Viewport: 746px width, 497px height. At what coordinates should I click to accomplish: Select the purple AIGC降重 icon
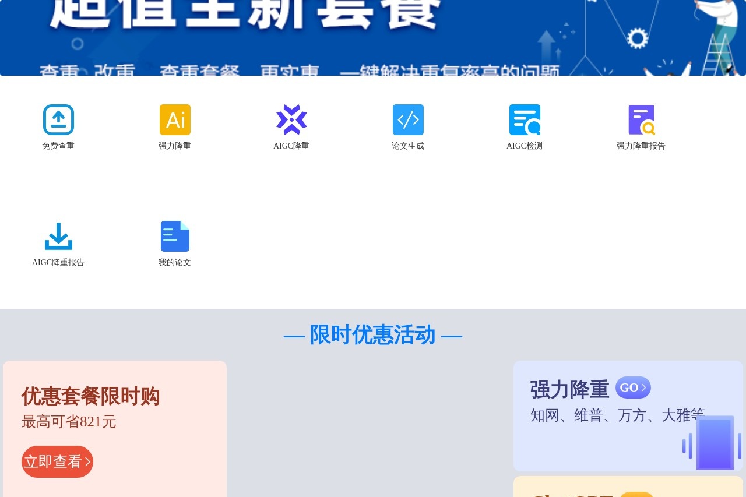(x=291, y=119)
